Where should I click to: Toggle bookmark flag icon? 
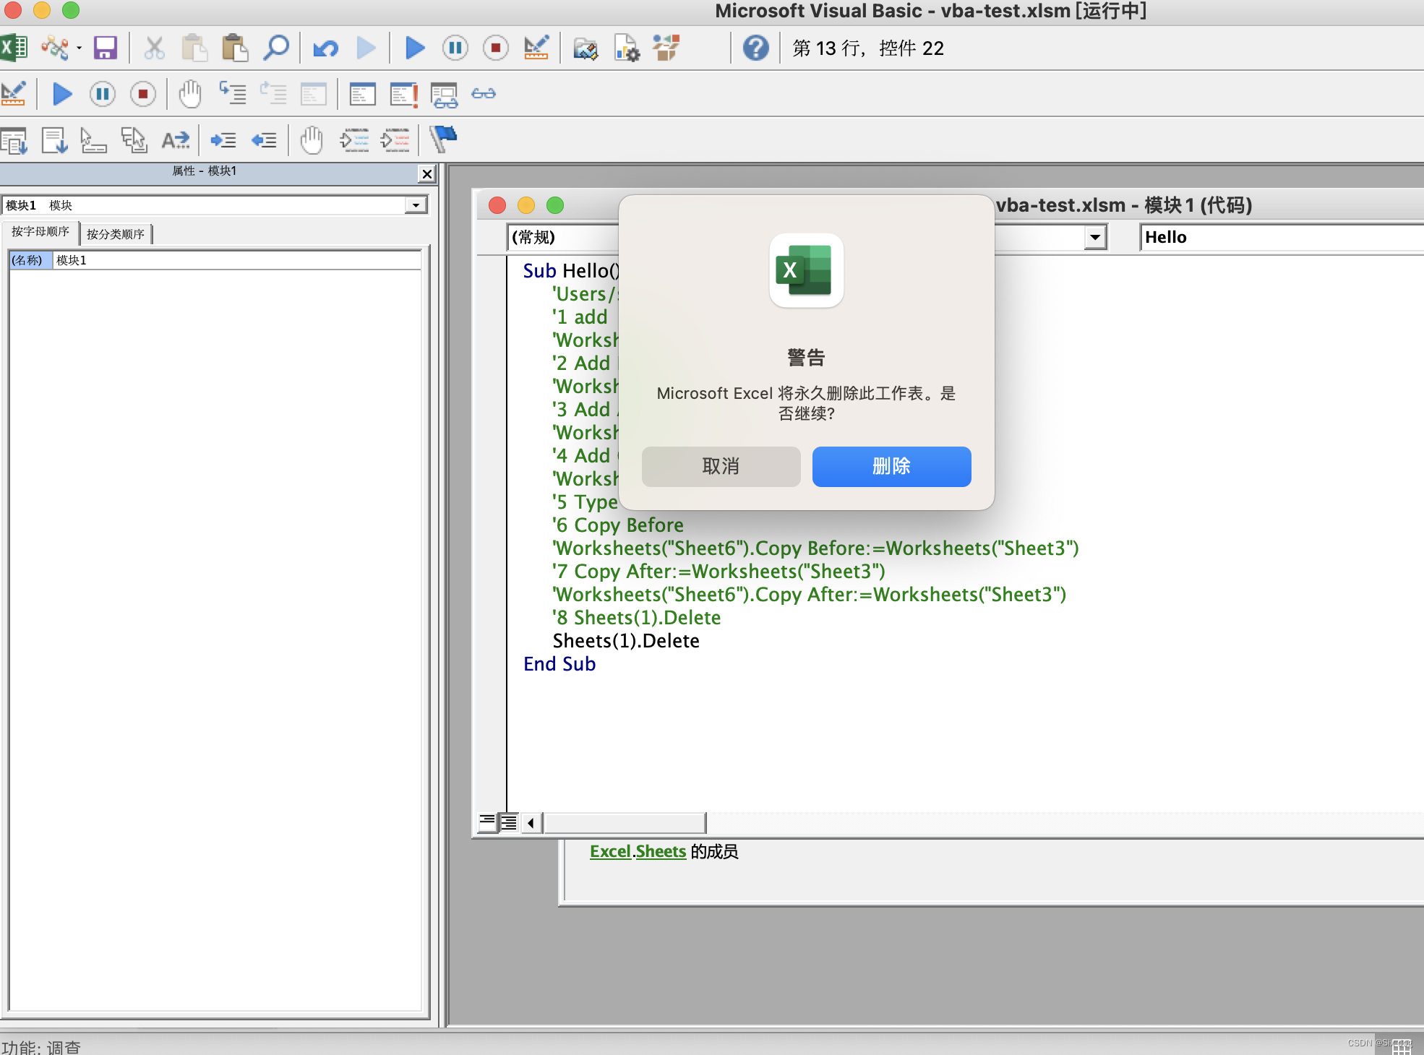pos(443,139)
